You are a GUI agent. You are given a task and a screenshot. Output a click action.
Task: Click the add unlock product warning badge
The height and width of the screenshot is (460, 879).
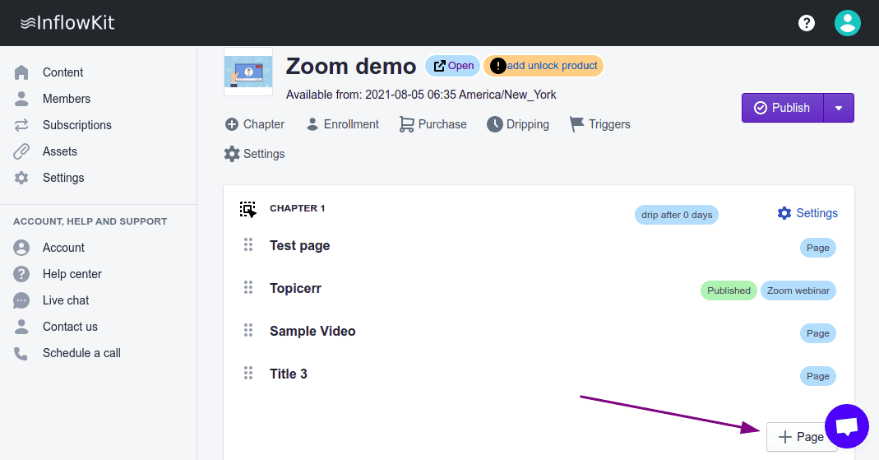544,66
